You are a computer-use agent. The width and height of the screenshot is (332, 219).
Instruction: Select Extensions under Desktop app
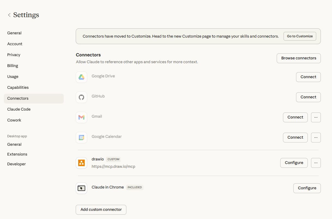[17, 154]
